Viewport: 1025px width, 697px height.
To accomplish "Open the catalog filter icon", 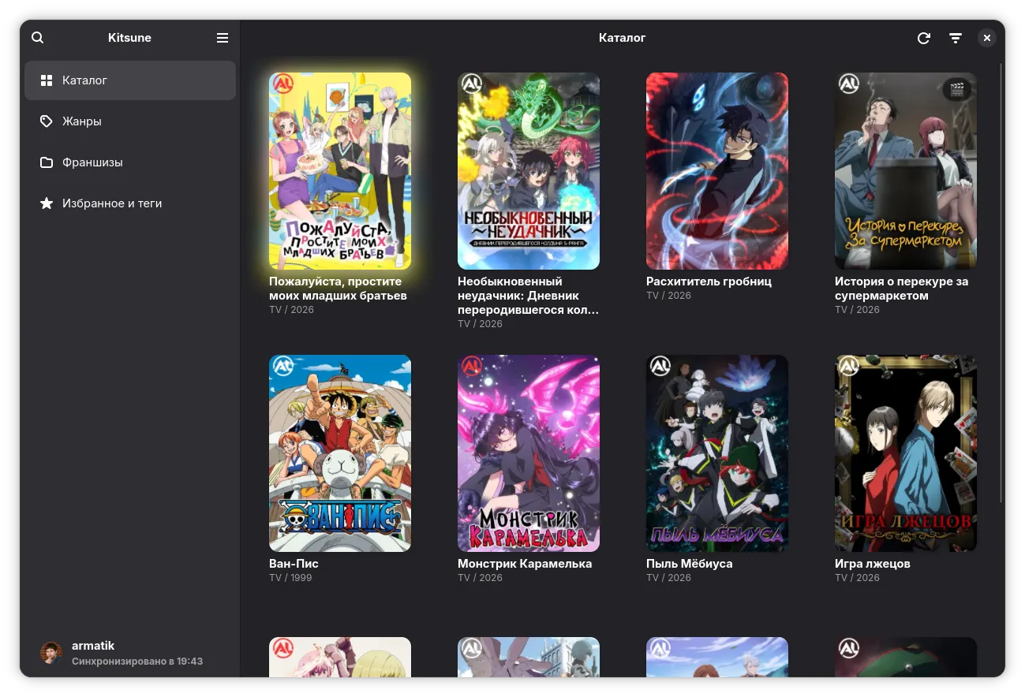I will click(956, 38).
